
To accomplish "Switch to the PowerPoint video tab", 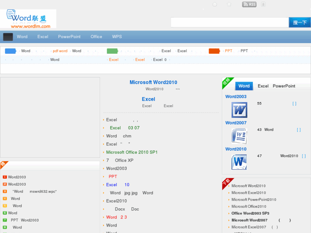I will click(284, 86).
